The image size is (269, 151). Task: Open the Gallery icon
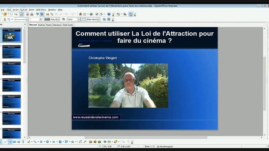(x=99, y=142)
